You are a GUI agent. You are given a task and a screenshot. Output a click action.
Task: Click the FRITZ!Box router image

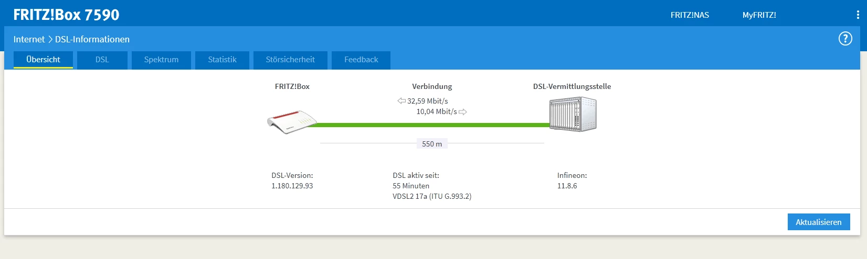click(291, 122)
